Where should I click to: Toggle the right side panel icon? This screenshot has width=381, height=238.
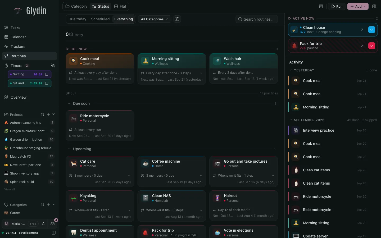click(374, 6)
